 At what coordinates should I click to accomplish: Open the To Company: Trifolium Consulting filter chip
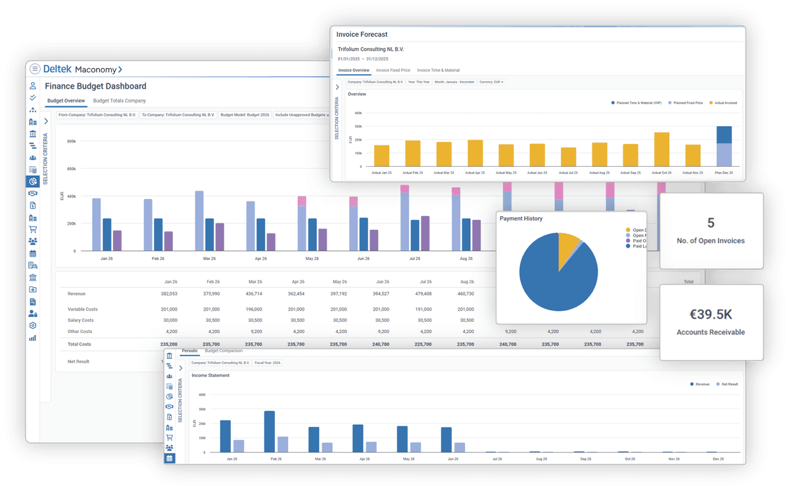[178, 115]
